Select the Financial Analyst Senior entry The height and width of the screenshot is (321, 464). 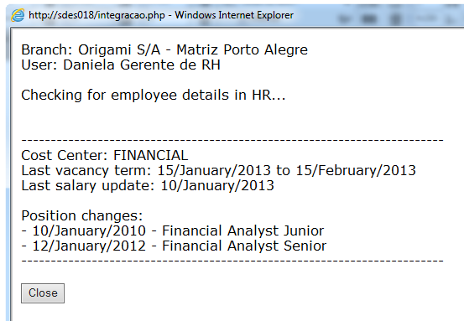(244, 246)
